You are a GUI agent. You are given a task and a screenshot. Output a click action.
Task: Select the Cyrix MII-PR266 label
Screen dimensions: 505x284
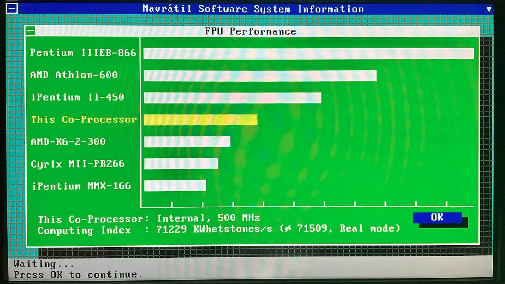(x=78, y=164)
